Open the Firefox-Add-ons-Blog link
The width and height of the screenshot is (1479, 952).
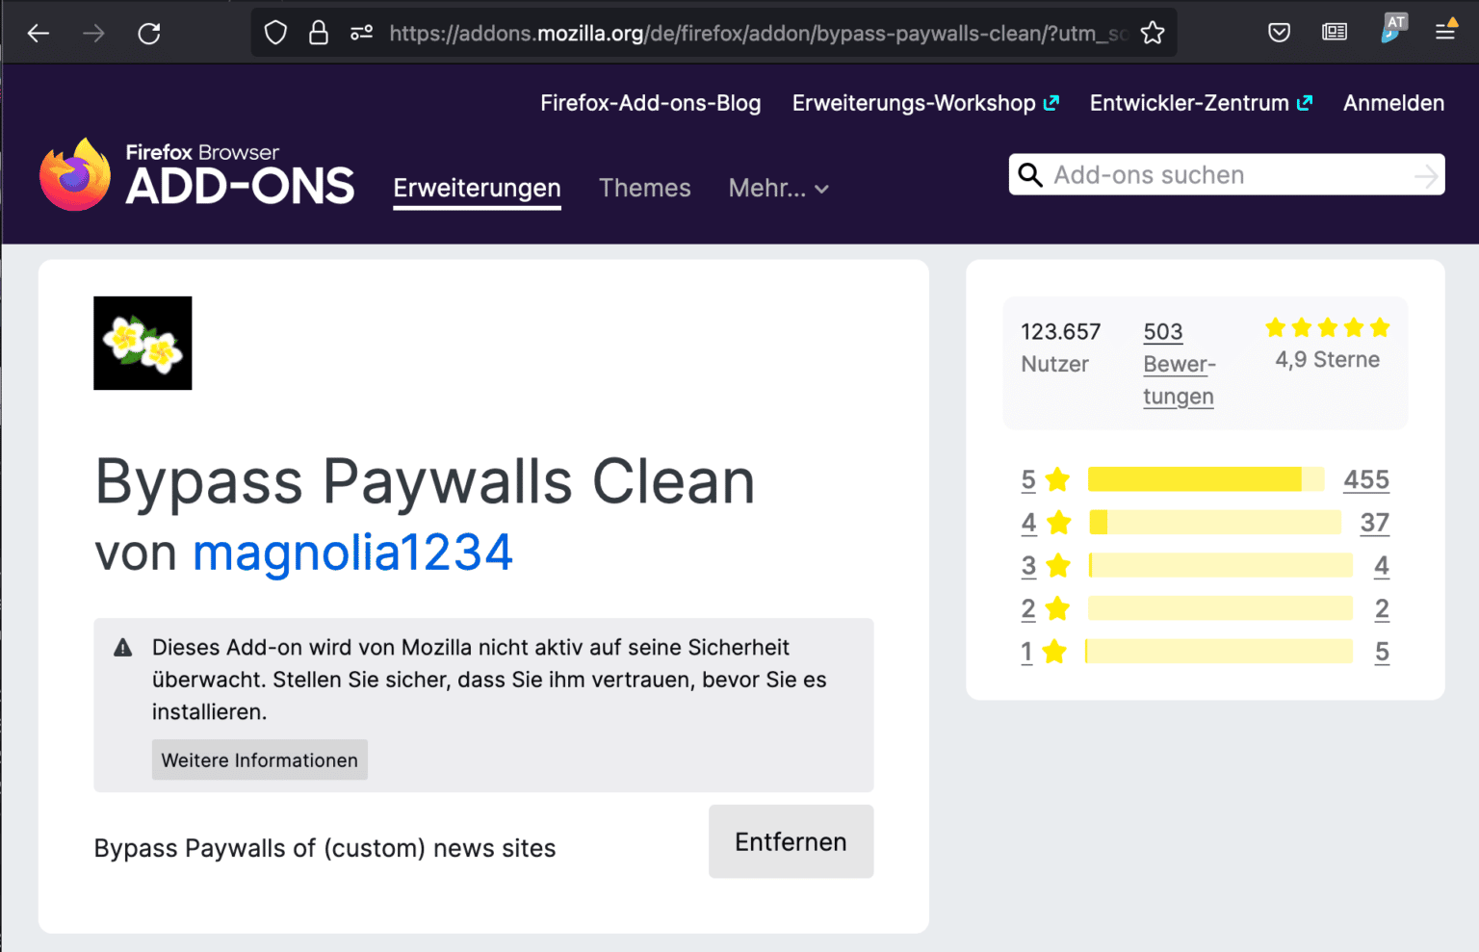click(651, 103)
